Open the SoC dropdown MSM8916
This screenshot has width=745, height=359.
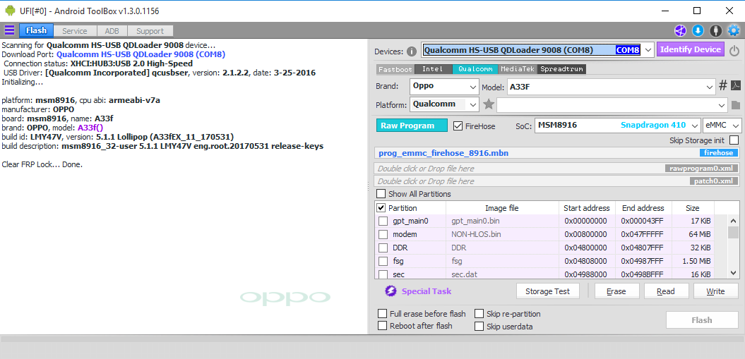(x=618, y=126)
